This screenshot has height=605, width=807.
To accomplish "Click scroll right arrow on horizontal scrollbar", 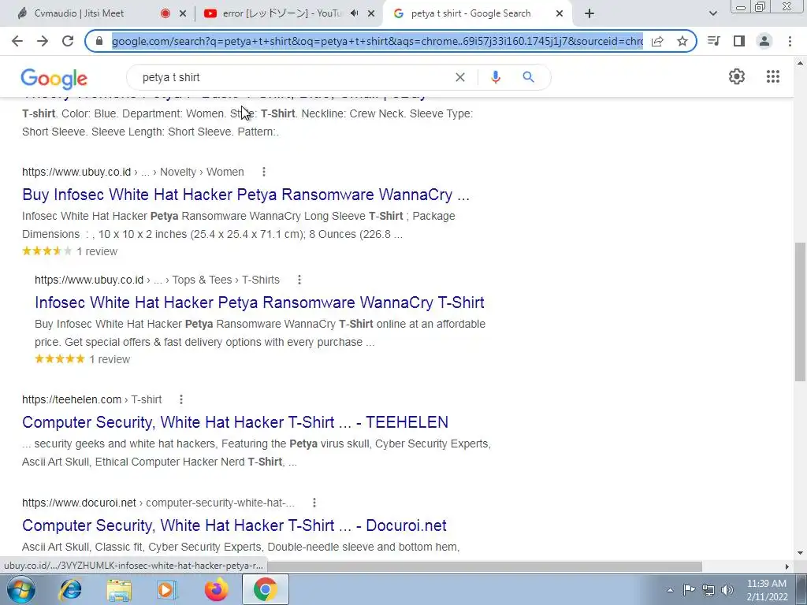I will tap(787, 566).
